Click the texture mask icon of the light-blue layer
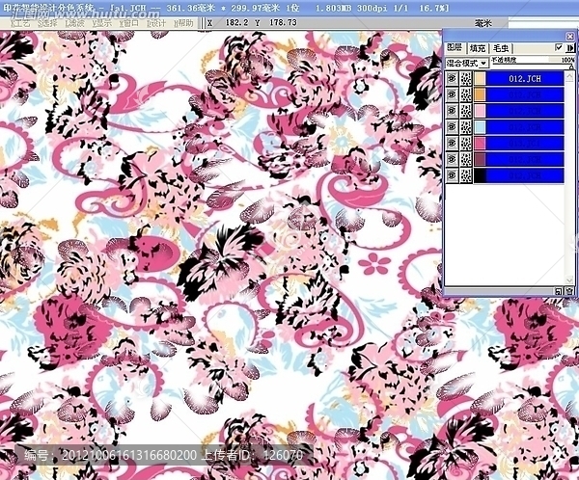579x480 pixels. click(x=466, y=127)
